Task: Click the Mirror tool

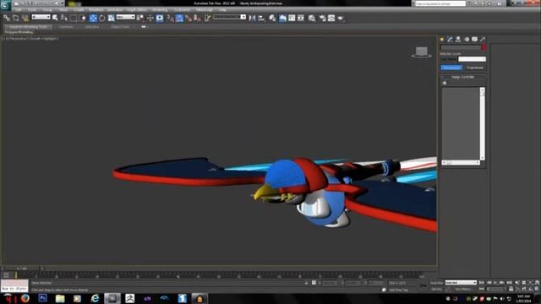Action: (x=252, y=18)
